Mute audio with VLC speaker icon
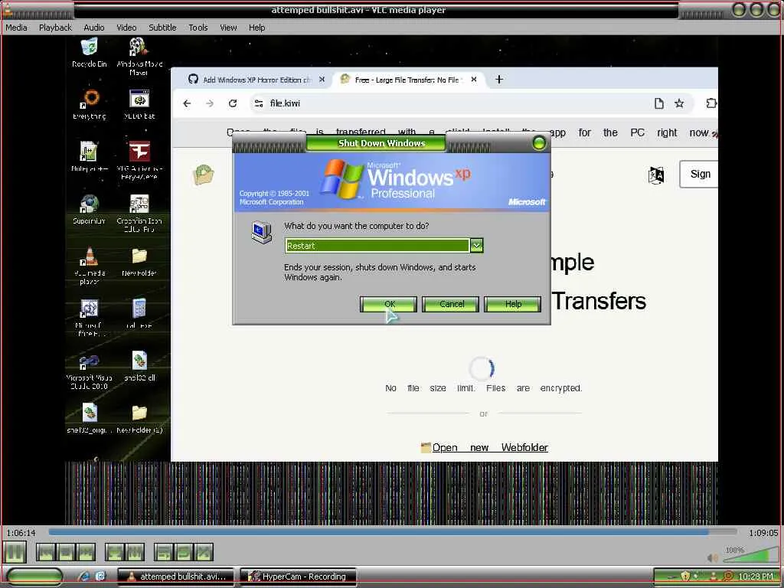The width and height of the screenshot is (784, 588). tap(712, 558)
